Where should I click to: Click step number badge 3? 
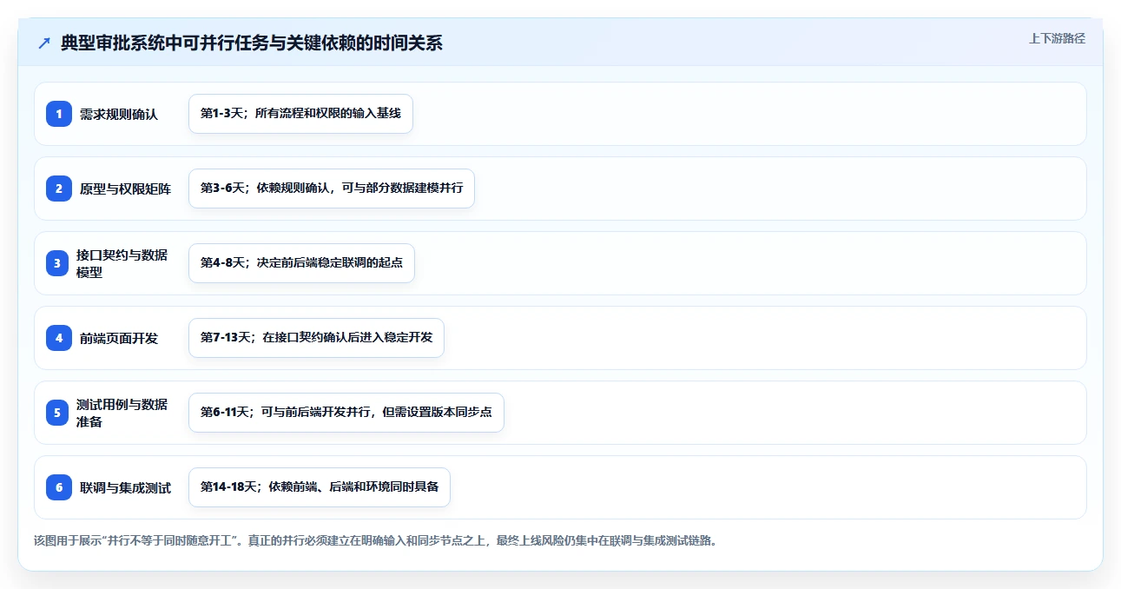(x=59, y=263)
